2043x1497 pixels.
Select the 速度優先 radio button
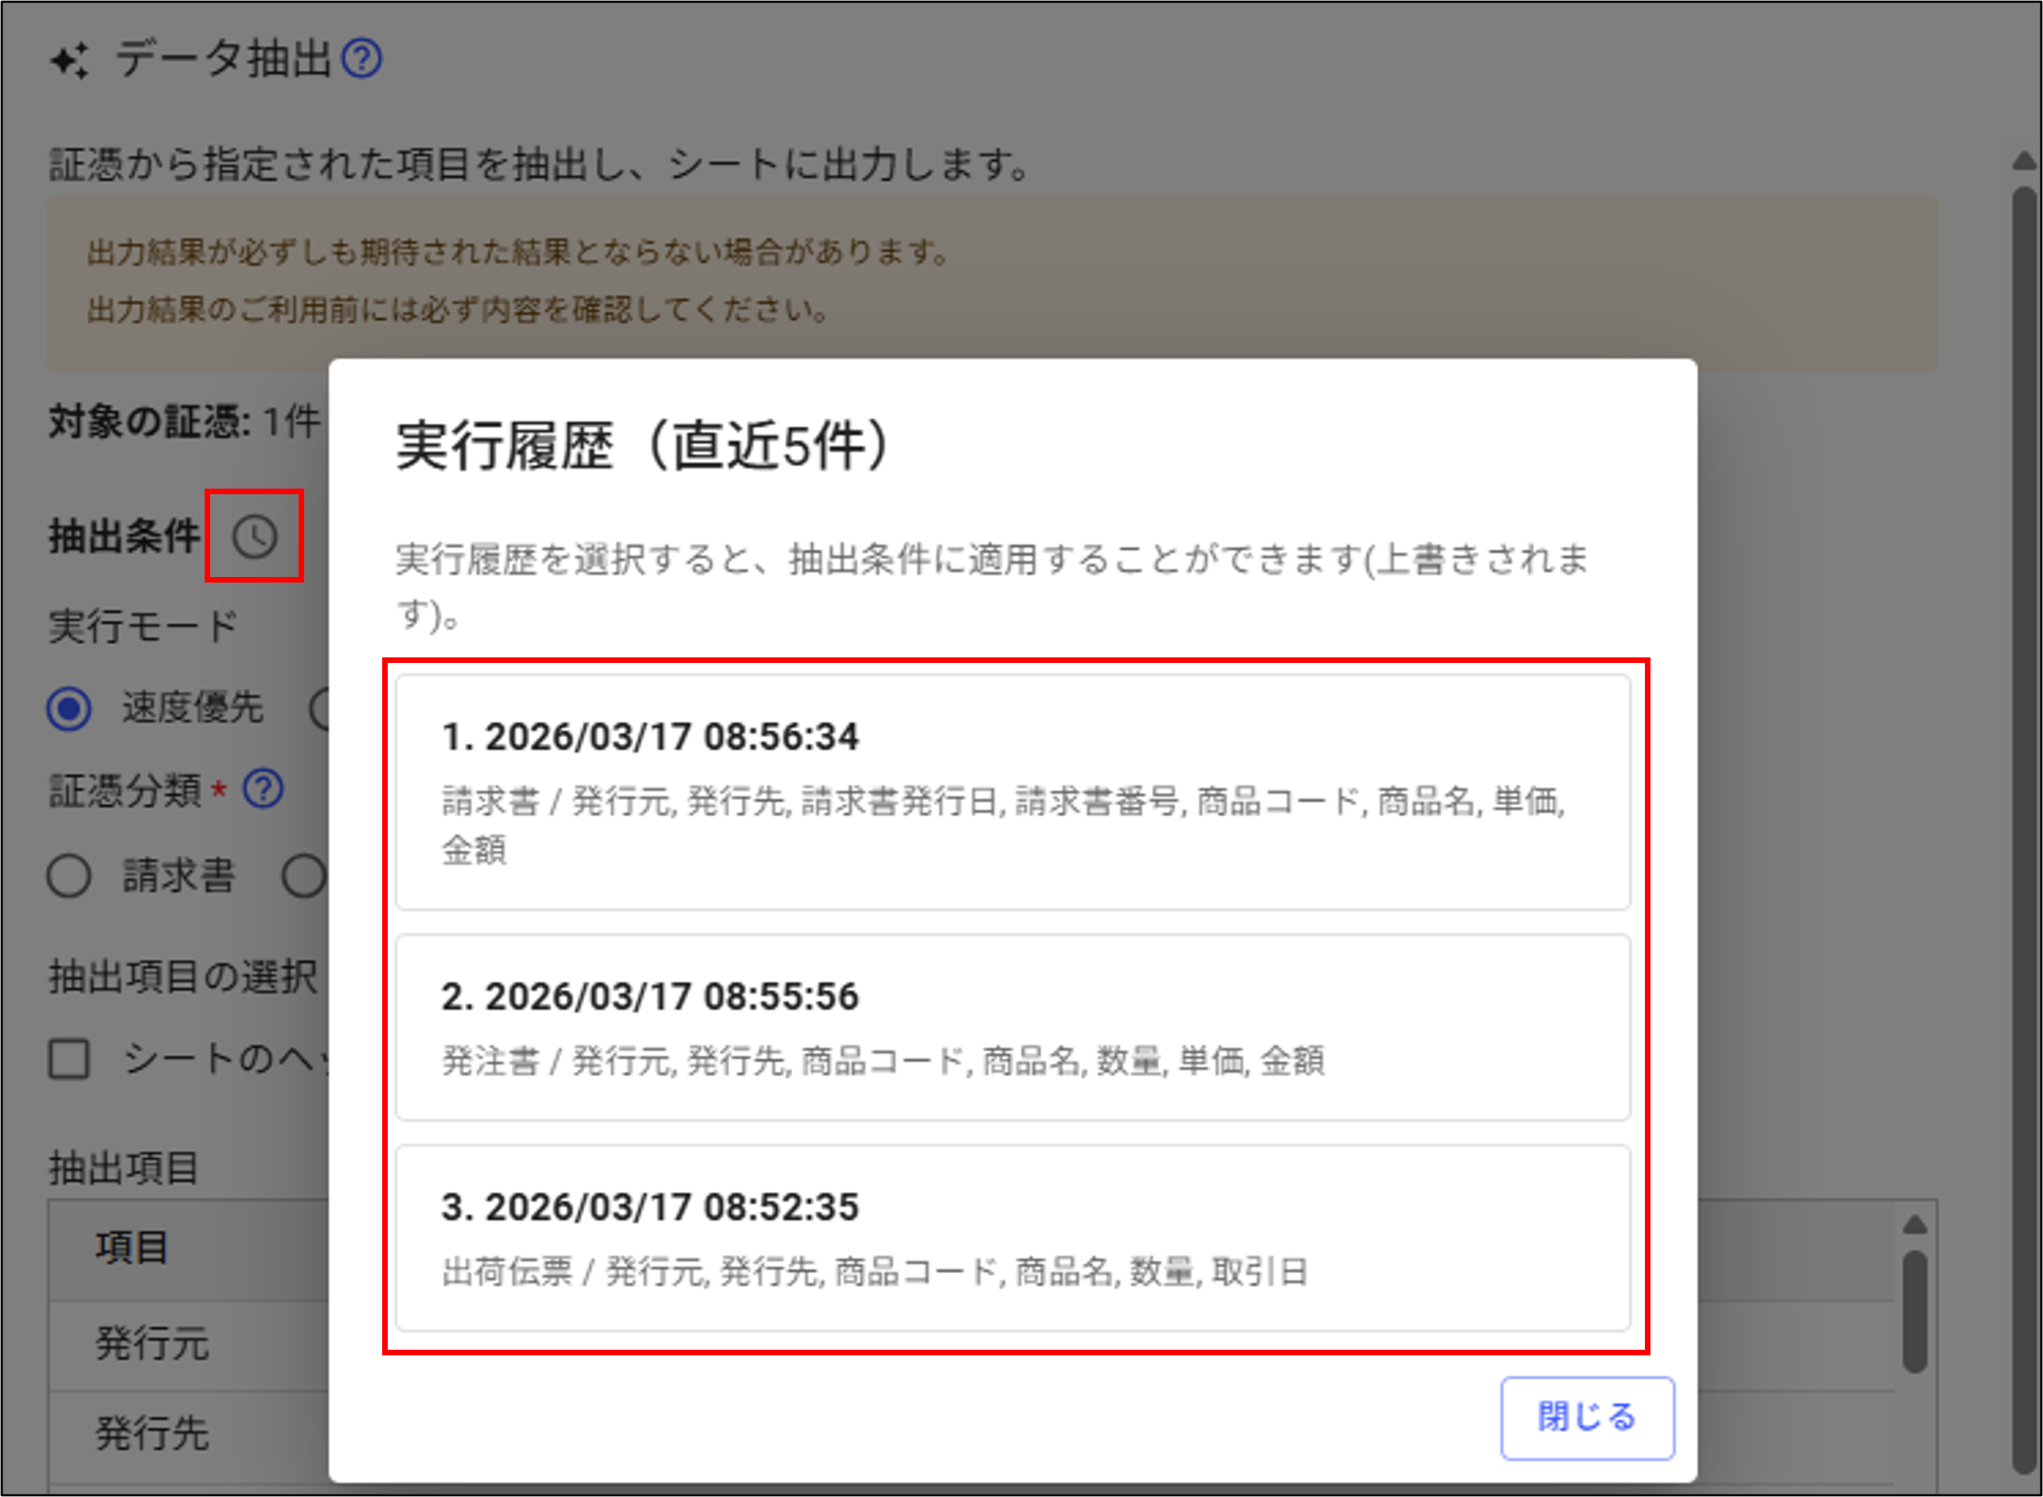click(69, 708)
